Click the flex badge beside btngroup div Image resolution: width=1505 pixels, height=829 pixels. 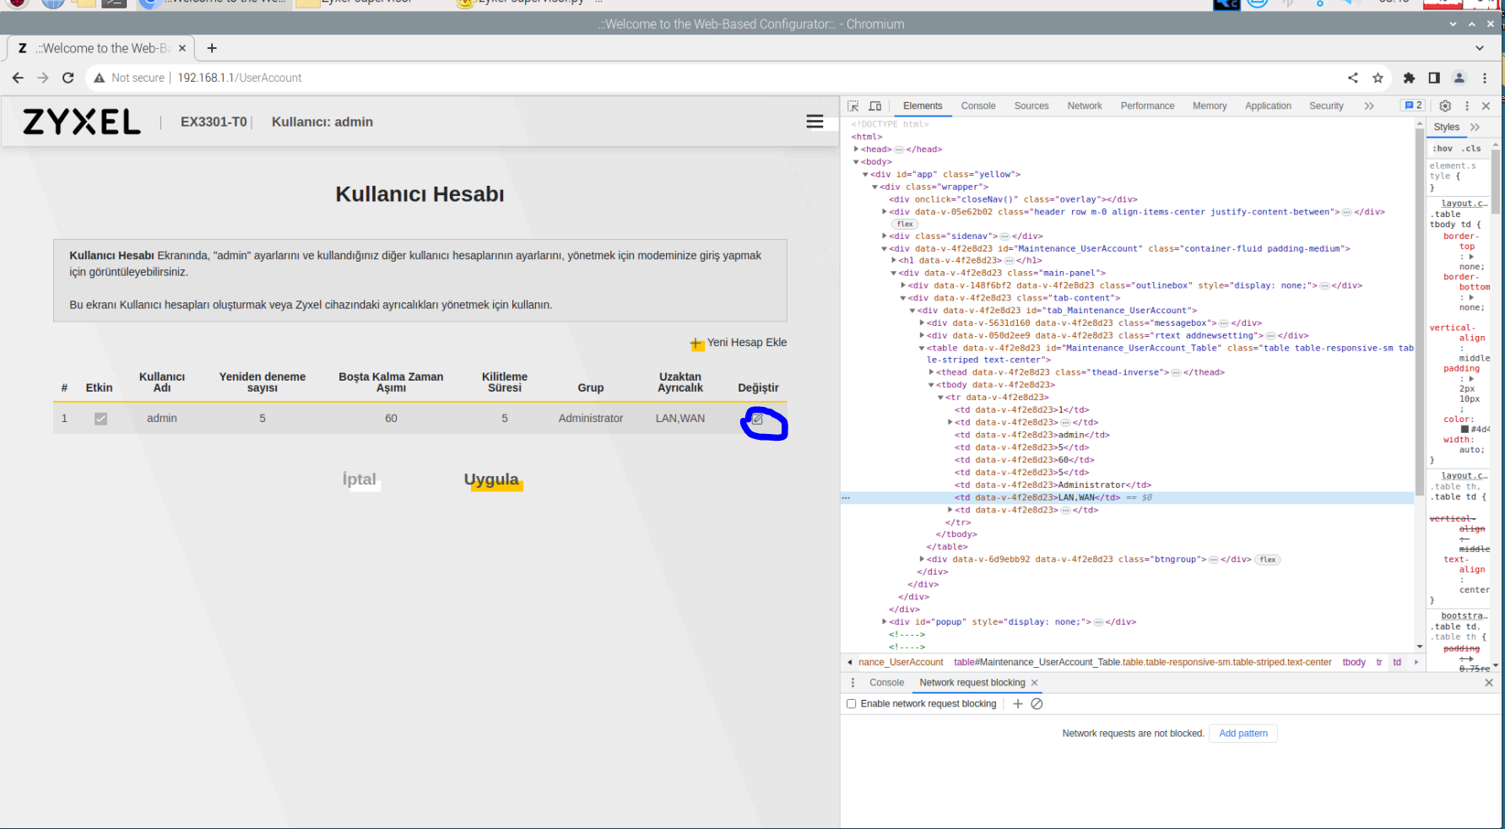(x=1268, y=560)
